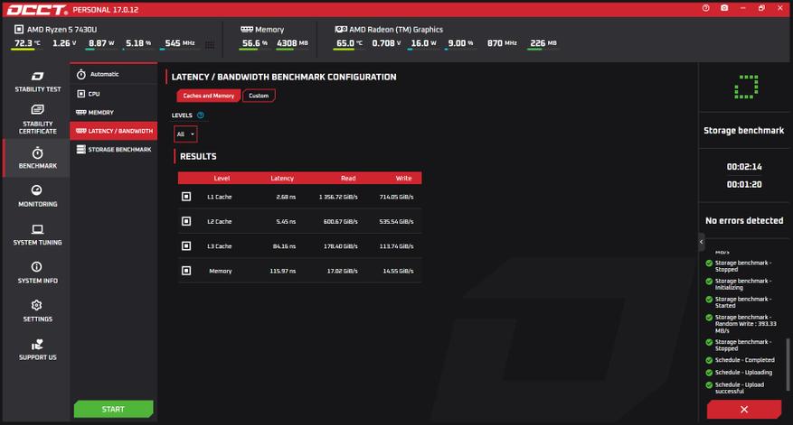Click Memory read value 17.02 GiB/s

[342, 271]
